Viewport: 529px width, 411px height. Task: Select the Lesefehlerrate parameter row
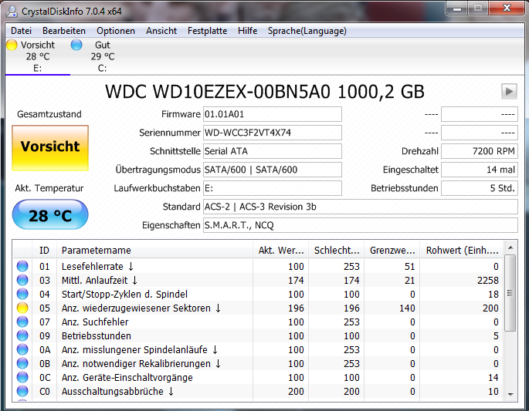tap(258, 266)
